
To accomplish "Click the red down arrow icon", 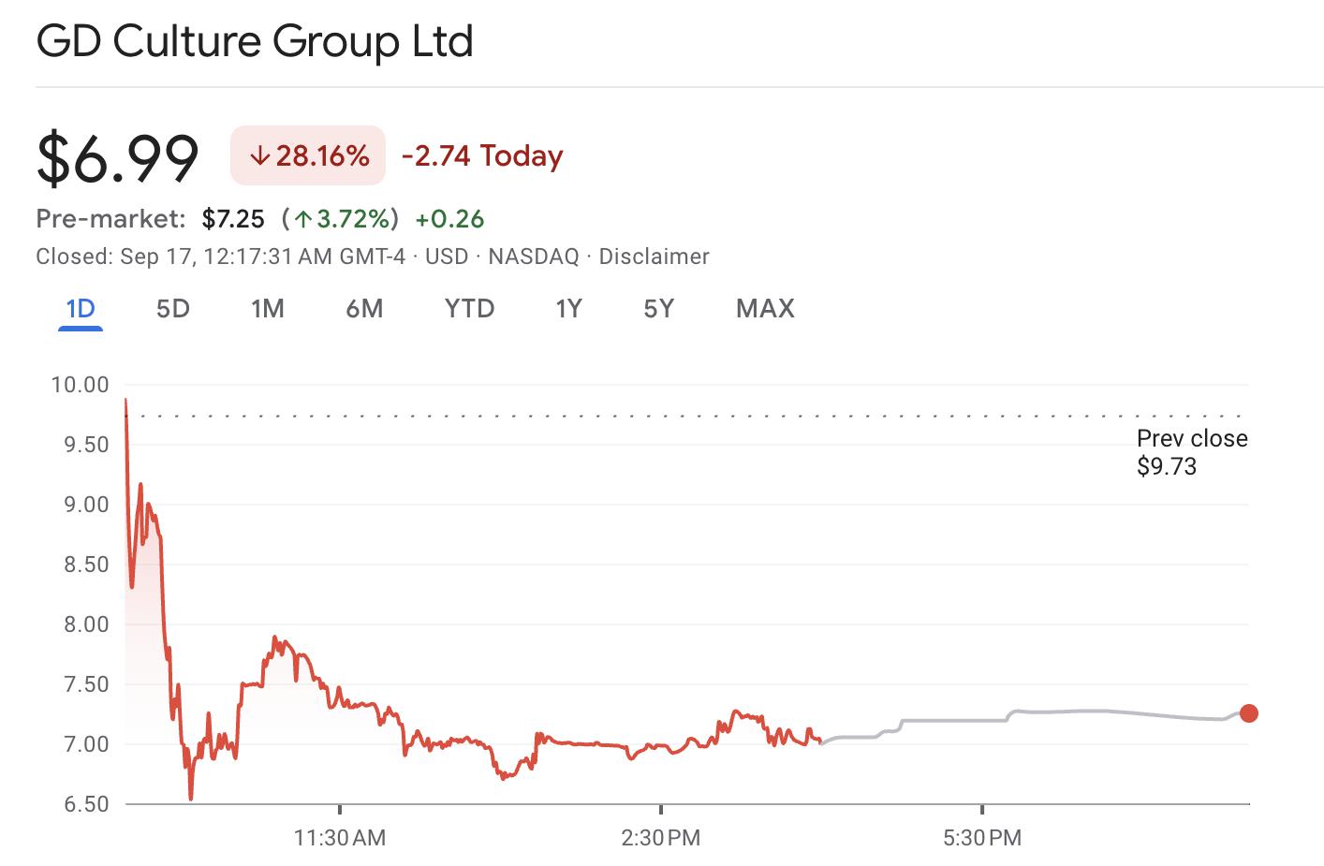I will [x=260, y=156].
